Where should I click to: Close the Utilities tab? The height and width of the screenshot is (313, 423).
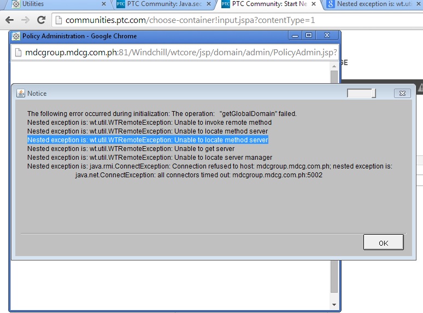[x=104, y=4]
